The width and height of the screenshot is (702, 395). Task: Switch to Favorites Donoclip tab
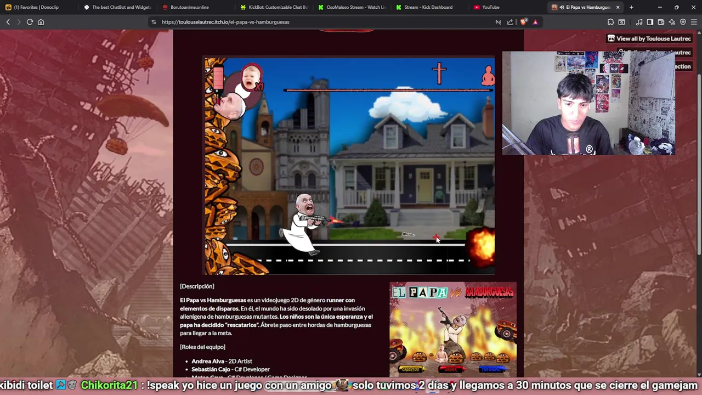37,7
